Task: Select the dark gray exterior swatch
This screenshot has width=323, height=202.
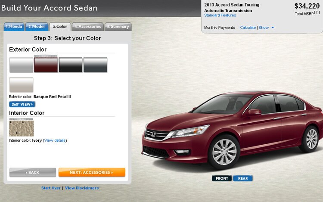Action: click(95, 65)
